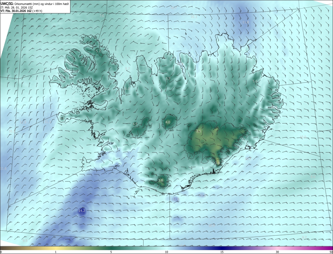Click the '6.0' map value label
The width and height of the screenshot is (333, 254).
[x=127, y=89]
